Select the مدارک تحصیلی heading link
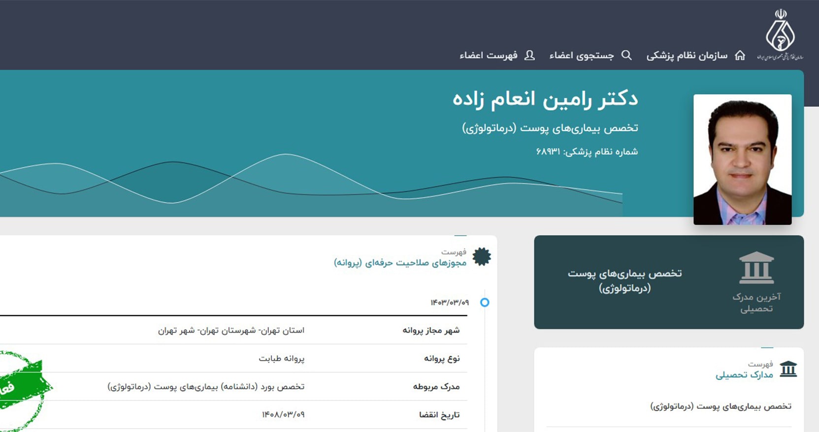819x432 pixels. [744, 375]
